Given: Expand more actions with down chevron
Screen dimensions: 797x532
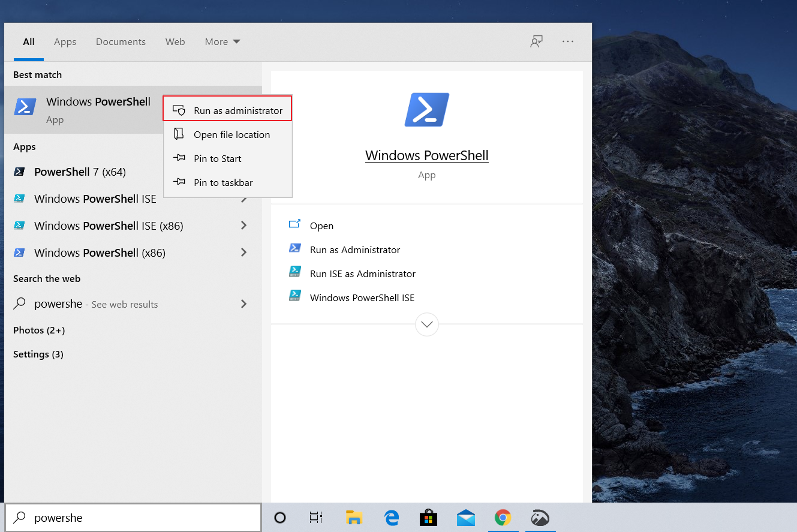Looking at the screenshot, I should (426, 324).
